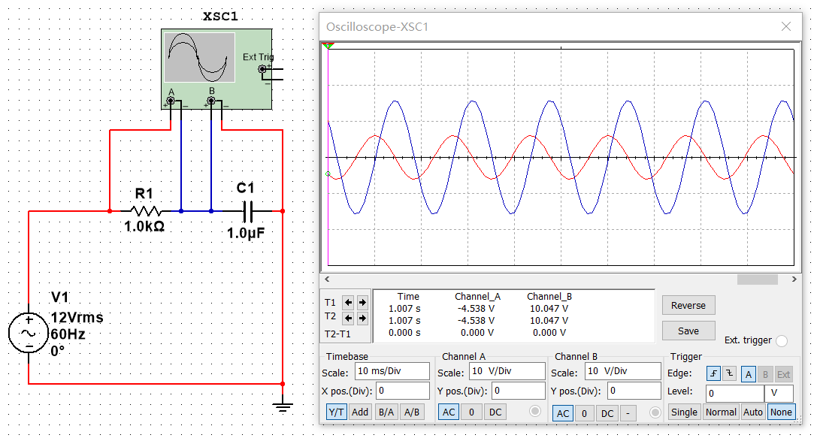Click the horizontal scrollbar thumb
817x441 pixels.
coord(758,279)
